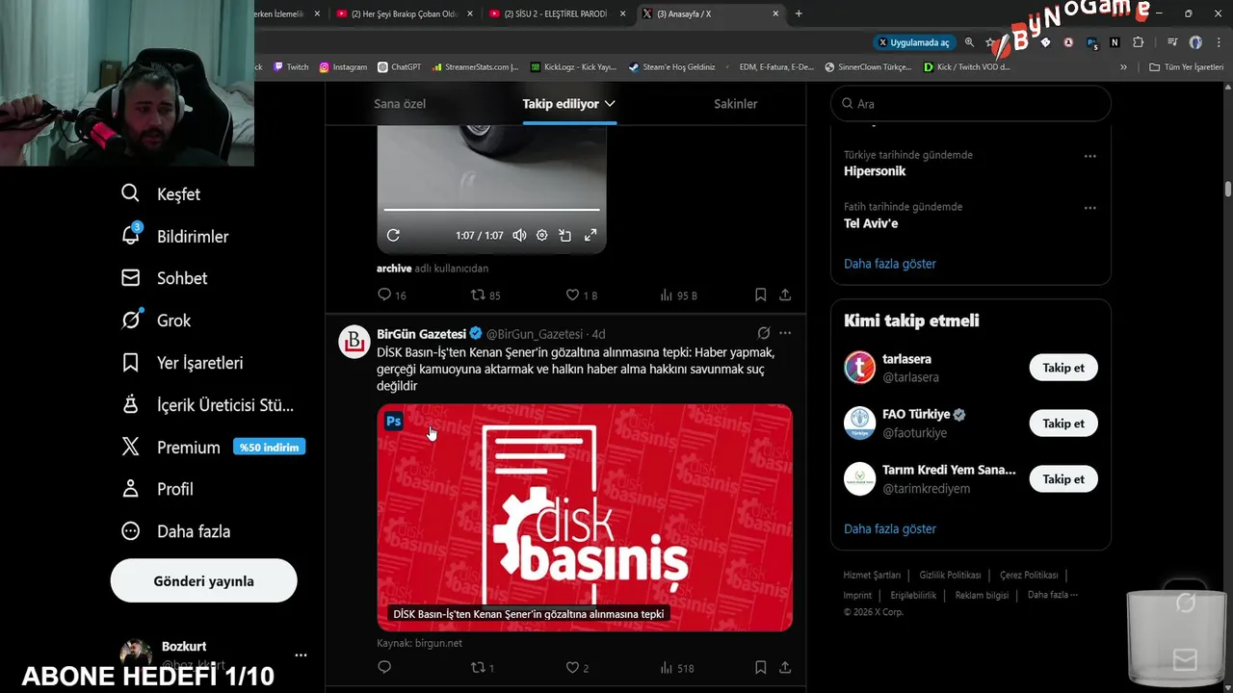This screenshot has height=693, width=1233.
Task: Expand video to fullscreen
Action: tap(590, 235)
